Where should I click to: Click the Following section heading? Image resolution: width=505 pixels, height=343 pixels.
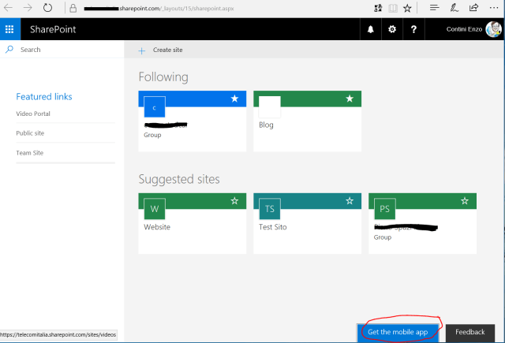pyautogui.click(x=163, y=77)
